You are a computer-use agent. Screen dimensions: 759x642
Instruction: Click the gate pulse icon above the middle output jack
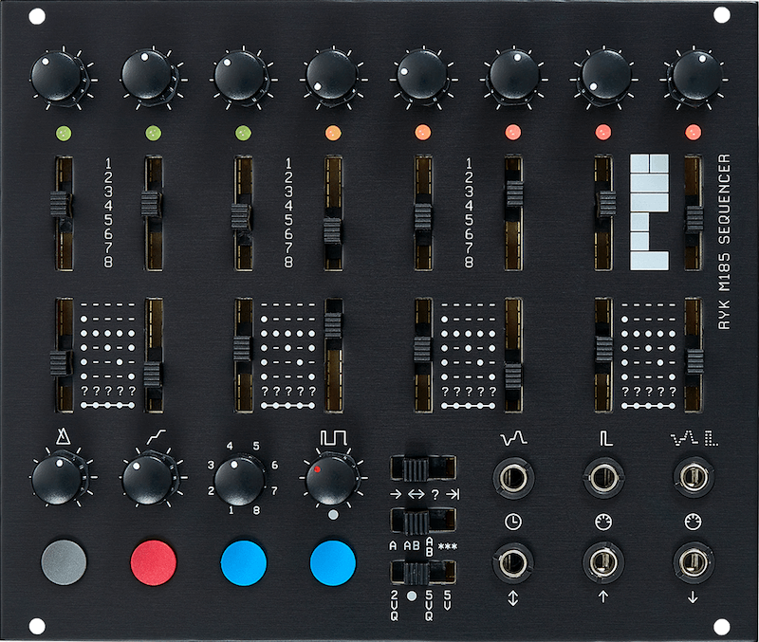(x=604, y=439)
